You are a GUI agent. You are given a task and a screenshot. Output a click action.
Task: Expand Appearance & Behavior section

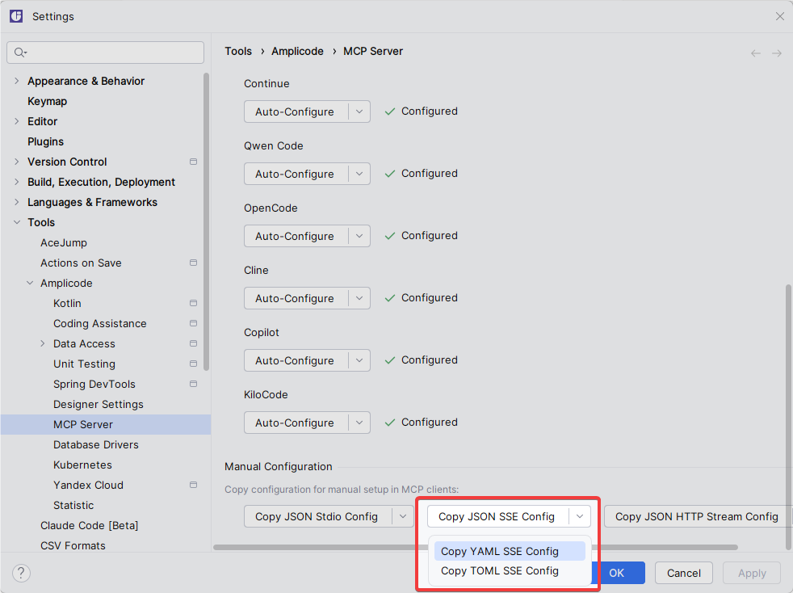(x=17, y=81)
